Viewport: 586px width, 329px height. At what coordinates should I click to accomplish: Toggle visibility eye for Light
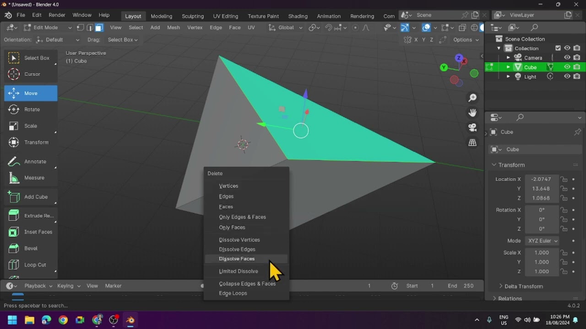[x=567, y=77]
